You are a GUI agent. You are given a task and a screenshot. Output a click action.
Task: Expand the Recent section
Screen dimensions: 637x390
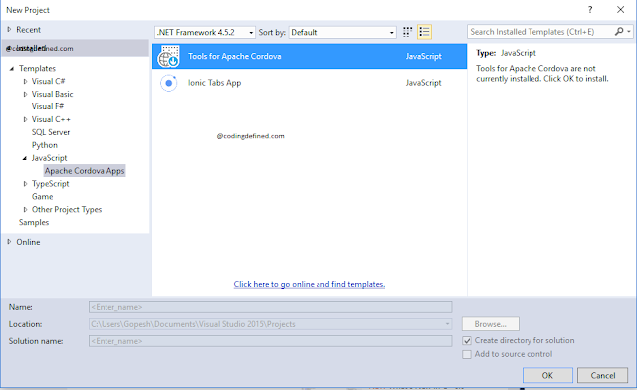click(x=9, y=29)
